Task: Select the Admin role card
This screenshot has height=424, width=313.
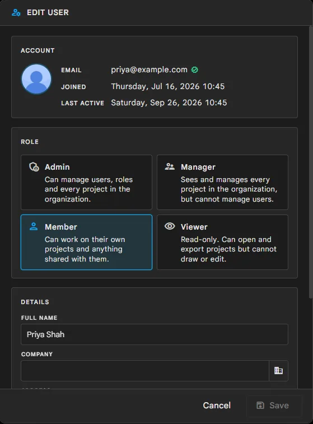Action: (86, 182)
